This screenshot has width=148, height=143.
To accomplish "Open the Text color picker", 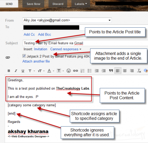I will pyautogui.click(x=49, y=71).
